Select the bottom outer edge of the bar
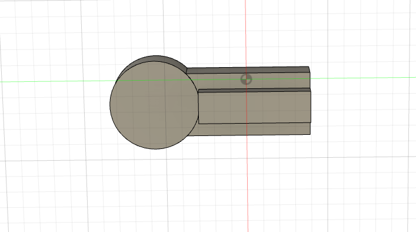 pyautogui.click(x=249, y=135)
